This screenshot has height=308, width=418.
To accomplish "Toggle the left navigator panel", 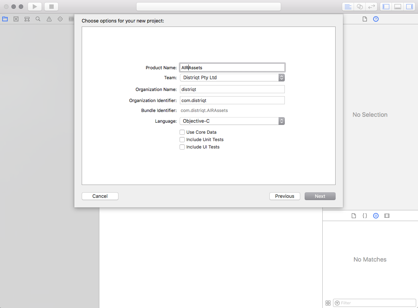I will click(x=386, y=7).
